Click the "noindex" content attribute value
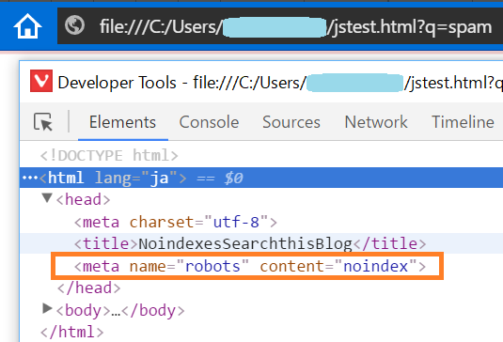Screen dimensions: 503x342 (376, 266)
